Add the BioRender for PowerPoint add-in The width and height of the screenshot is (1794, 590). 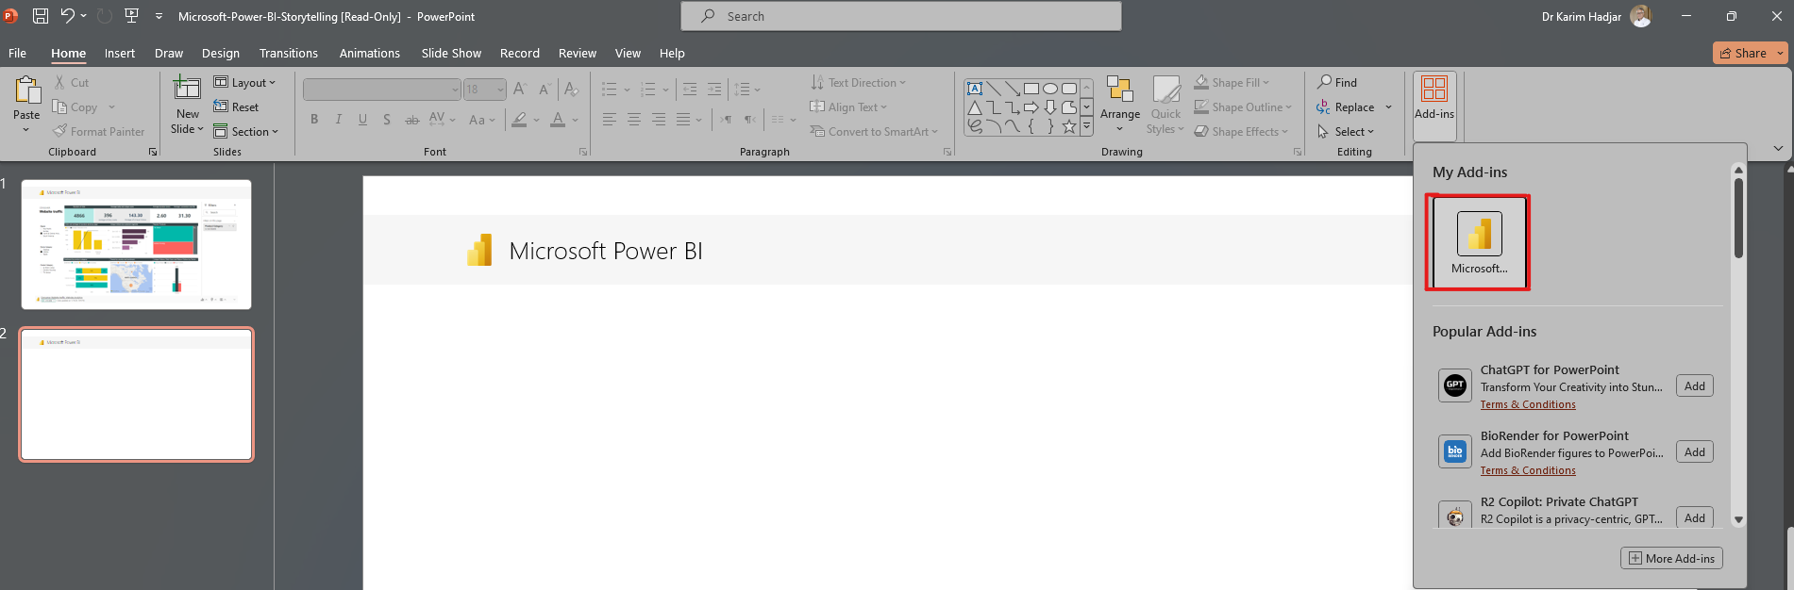(x=1695, y=452)
